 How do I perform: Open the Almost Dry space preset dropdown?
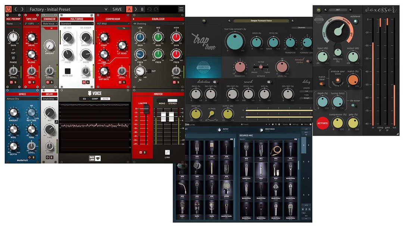pos(22,99)
